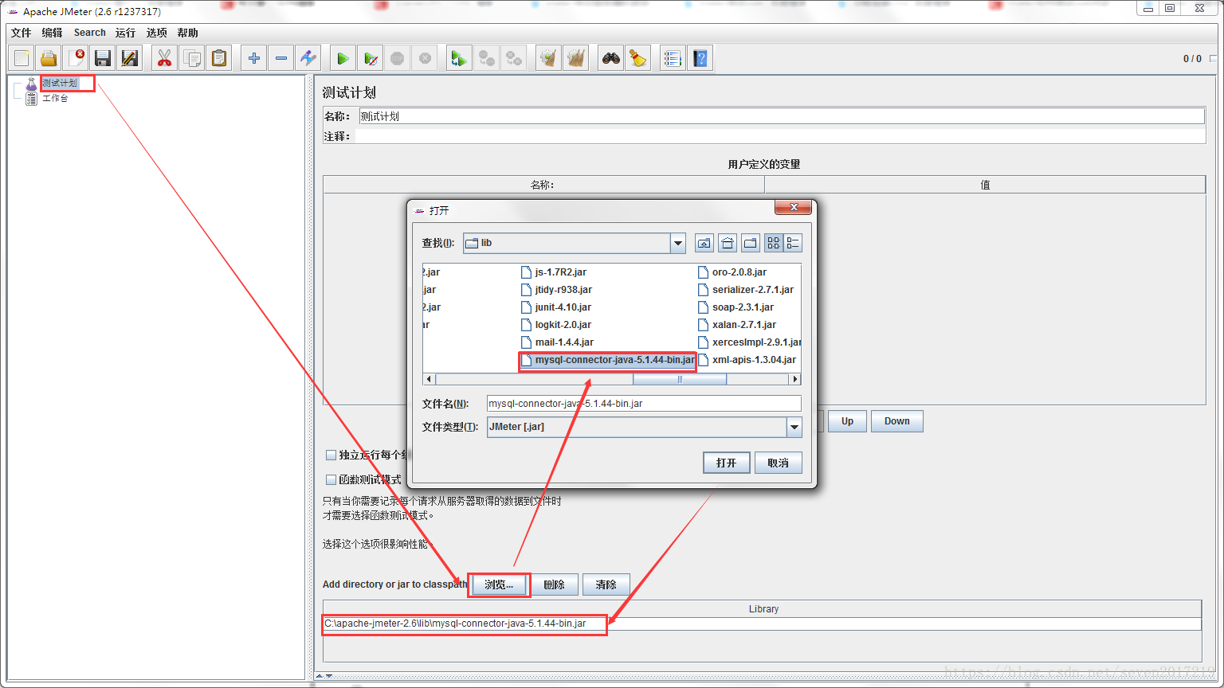Viewport: 1224px width, 688px height.
Task: Click the open-folder icon in the toolbar
Action: click(49, 58)
